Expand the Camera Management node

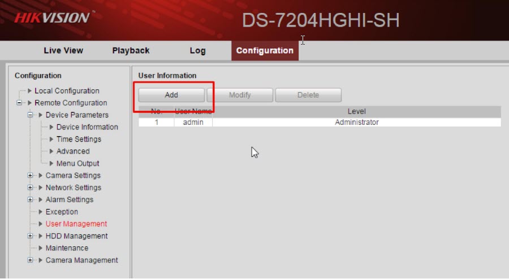(31, 260)
